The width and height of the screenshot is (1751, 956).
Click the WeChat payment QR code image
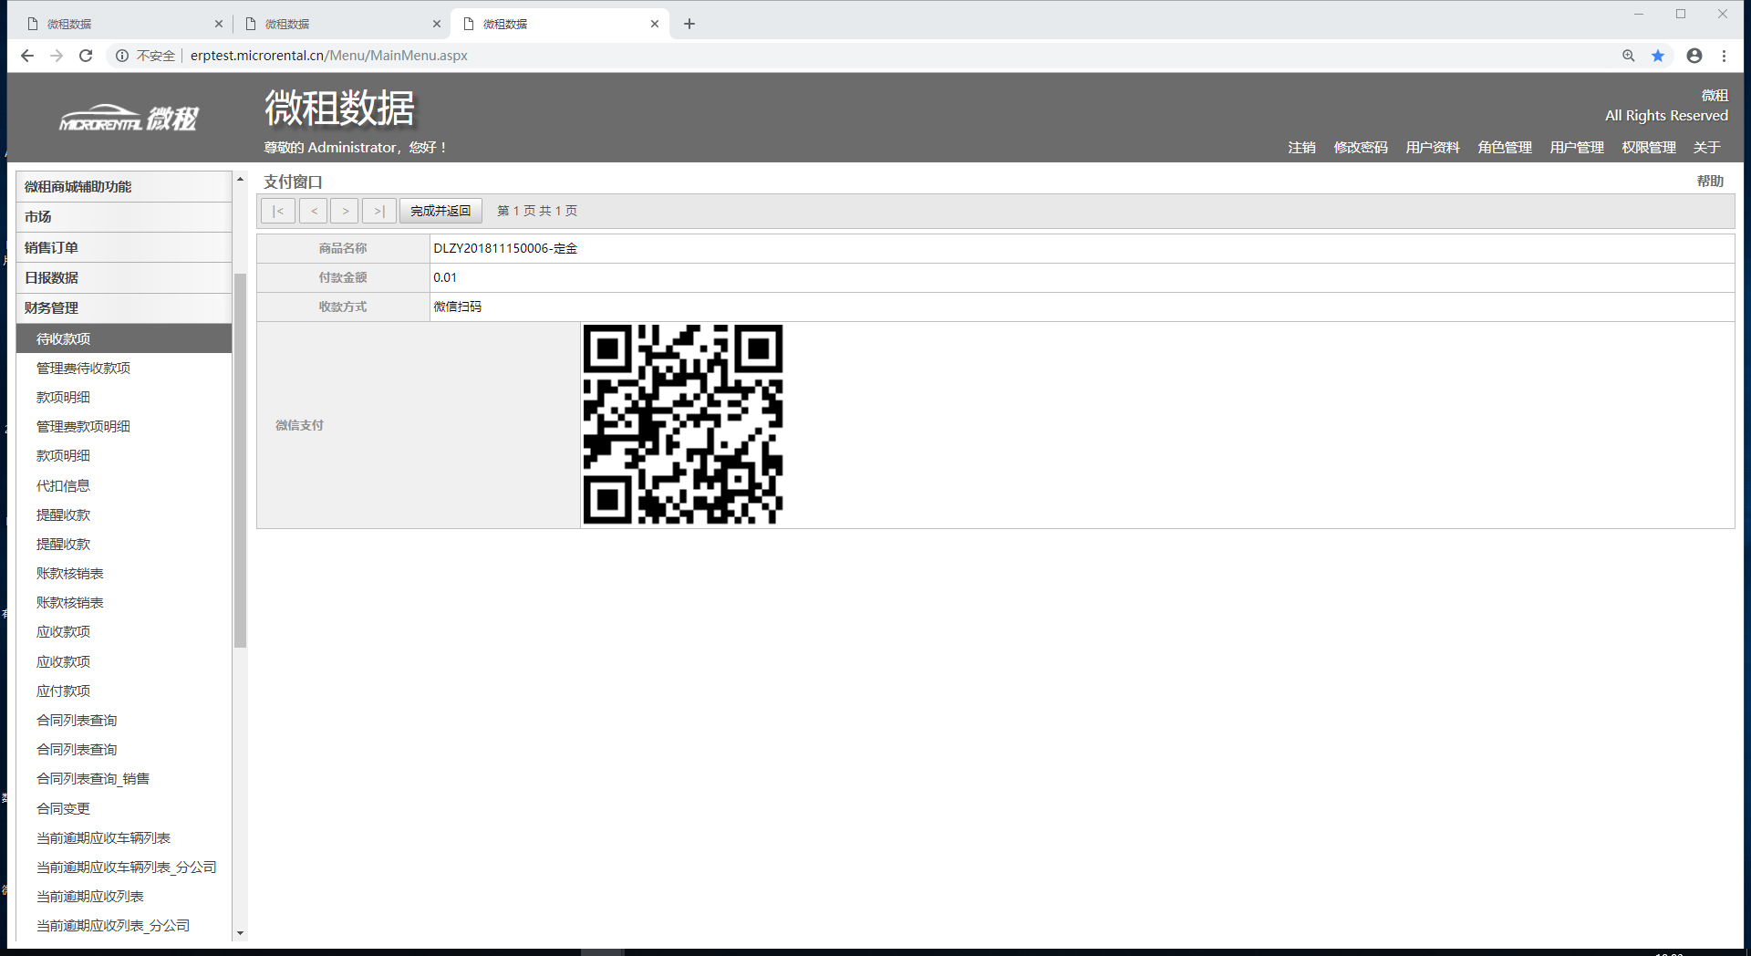point(683,425)
